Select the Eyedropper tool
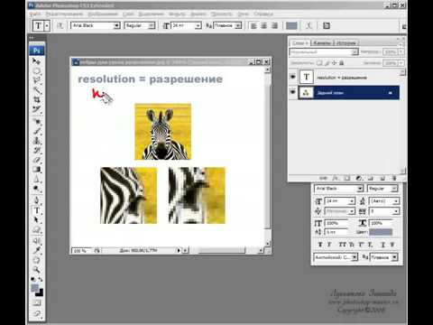 point(36,250)
